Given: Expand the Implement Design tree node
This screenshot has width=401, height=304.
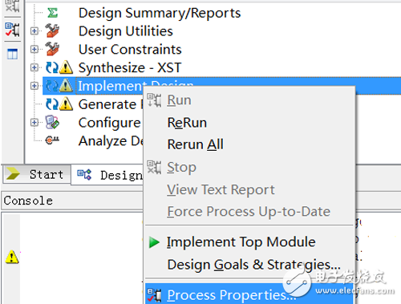Looking at the screenshot, I should pyautogui.click(x=34, y=86).
